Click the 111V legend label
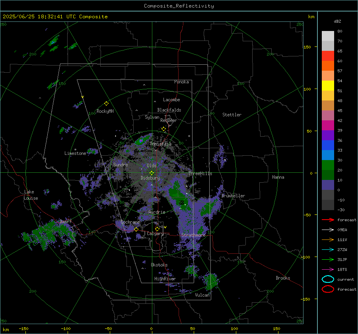The height and width of the screenshot is (334, 358). point(342,239)
